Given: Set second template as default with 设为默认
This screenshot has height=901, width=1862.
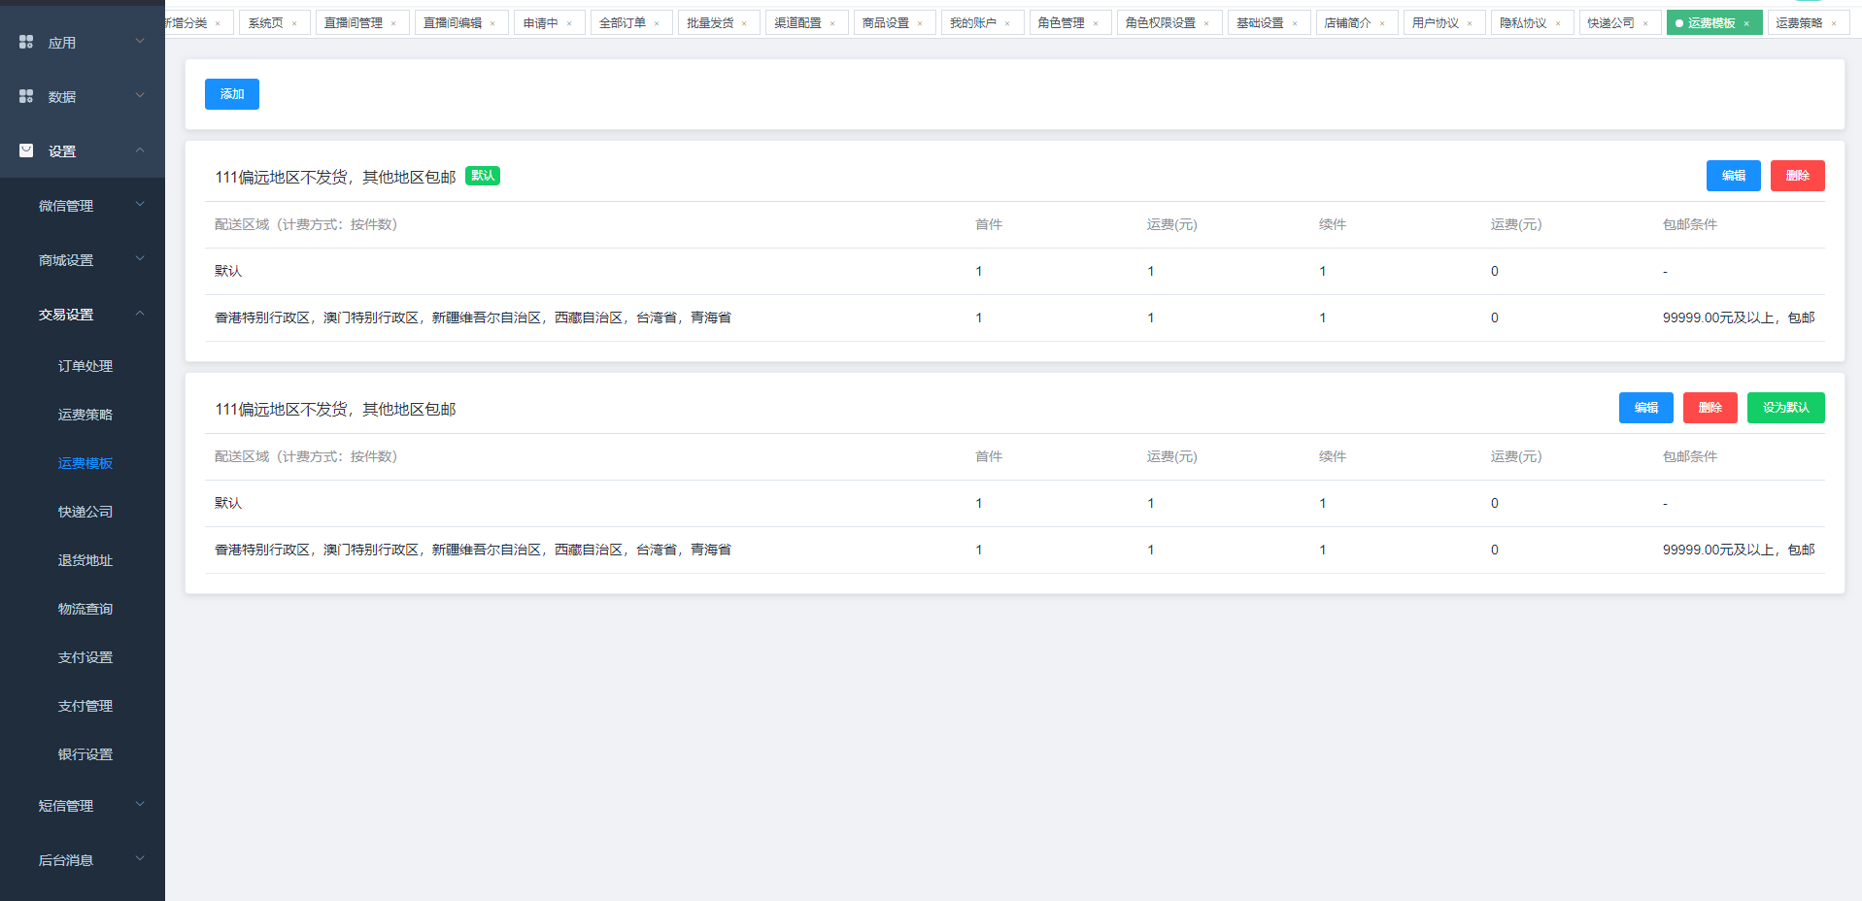Looking at the screenshot, I should tap(1785, 408).
